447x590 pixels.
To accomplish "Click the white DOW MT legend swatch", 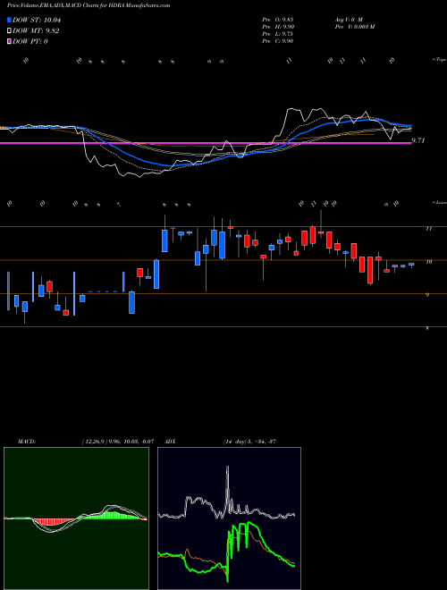I will [x=10, y=31].
